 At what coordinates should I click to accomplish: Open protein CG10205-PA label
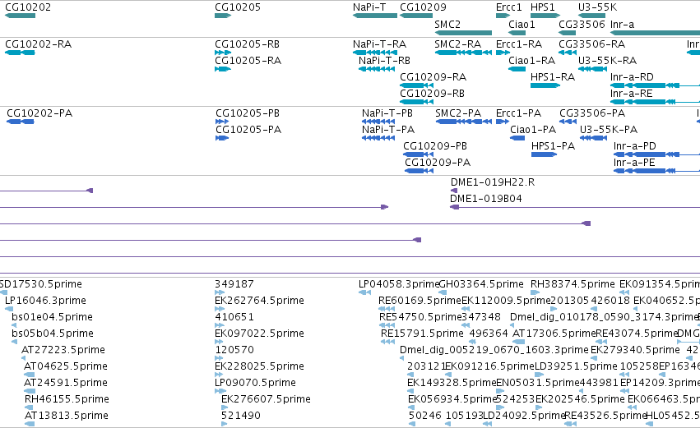(248, 130)
